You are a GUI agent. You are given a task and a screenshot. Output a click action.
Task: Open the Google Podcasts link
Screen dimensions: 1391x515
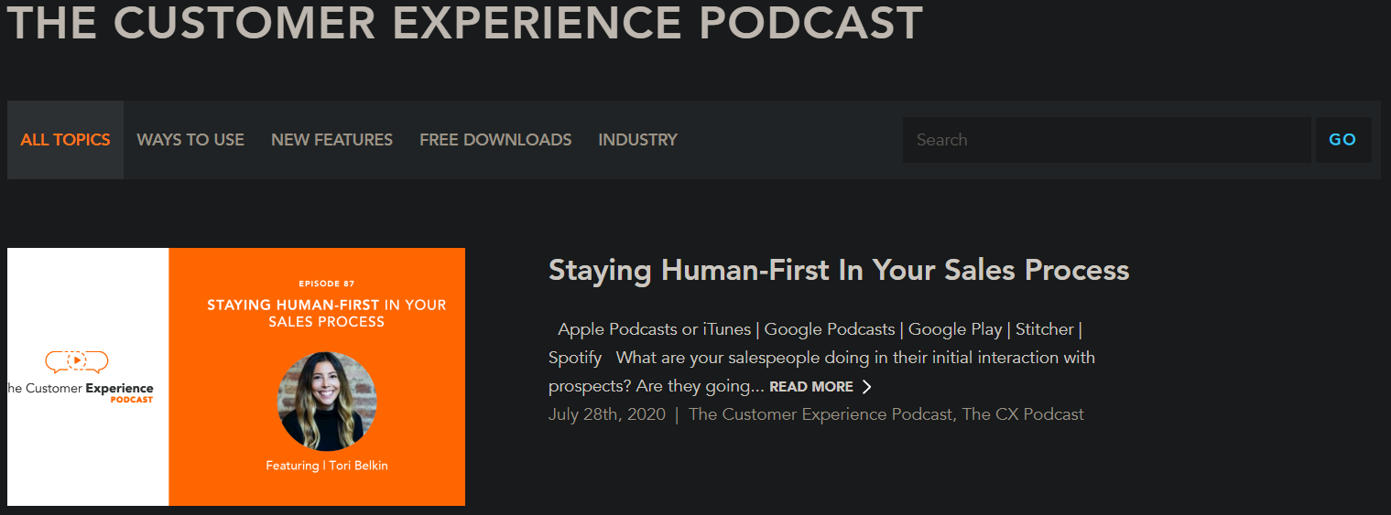pos(829,329)
